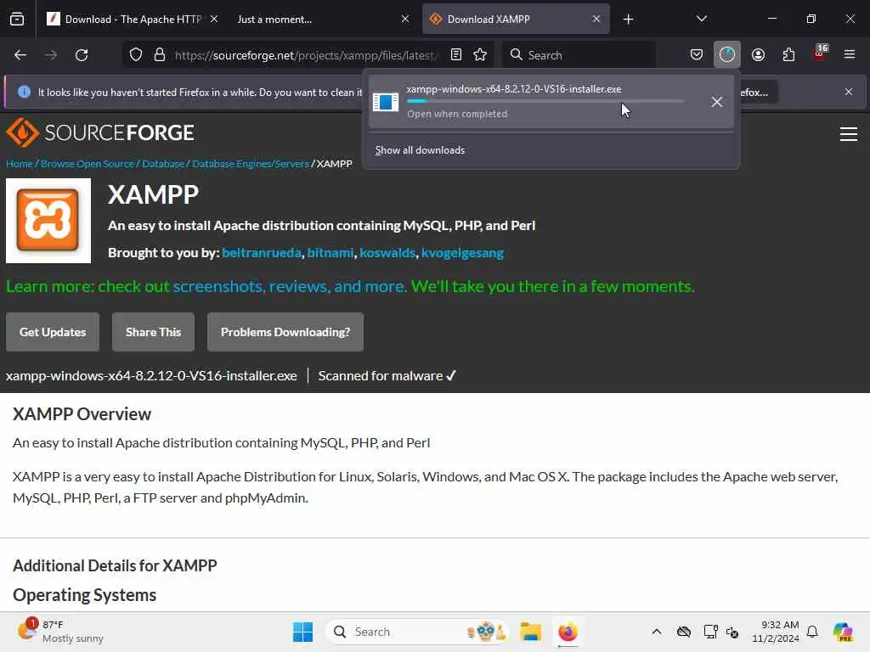Open the Extensions puzzle icon
This screenshot has width=870, height=652.
pyautogui.click(x=788, y=55)
